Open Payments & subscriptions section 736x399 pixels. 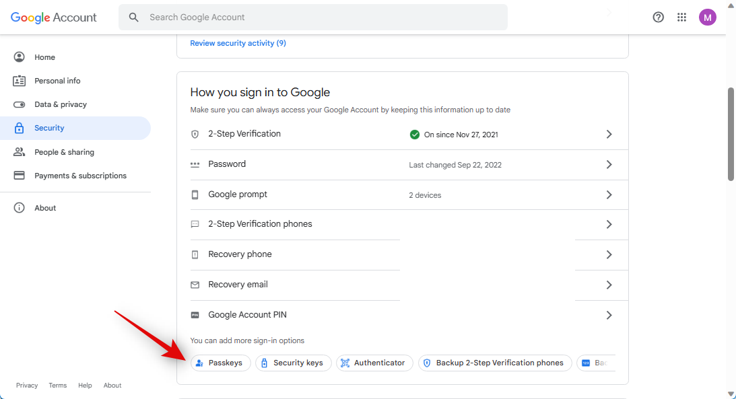[75, 176]
